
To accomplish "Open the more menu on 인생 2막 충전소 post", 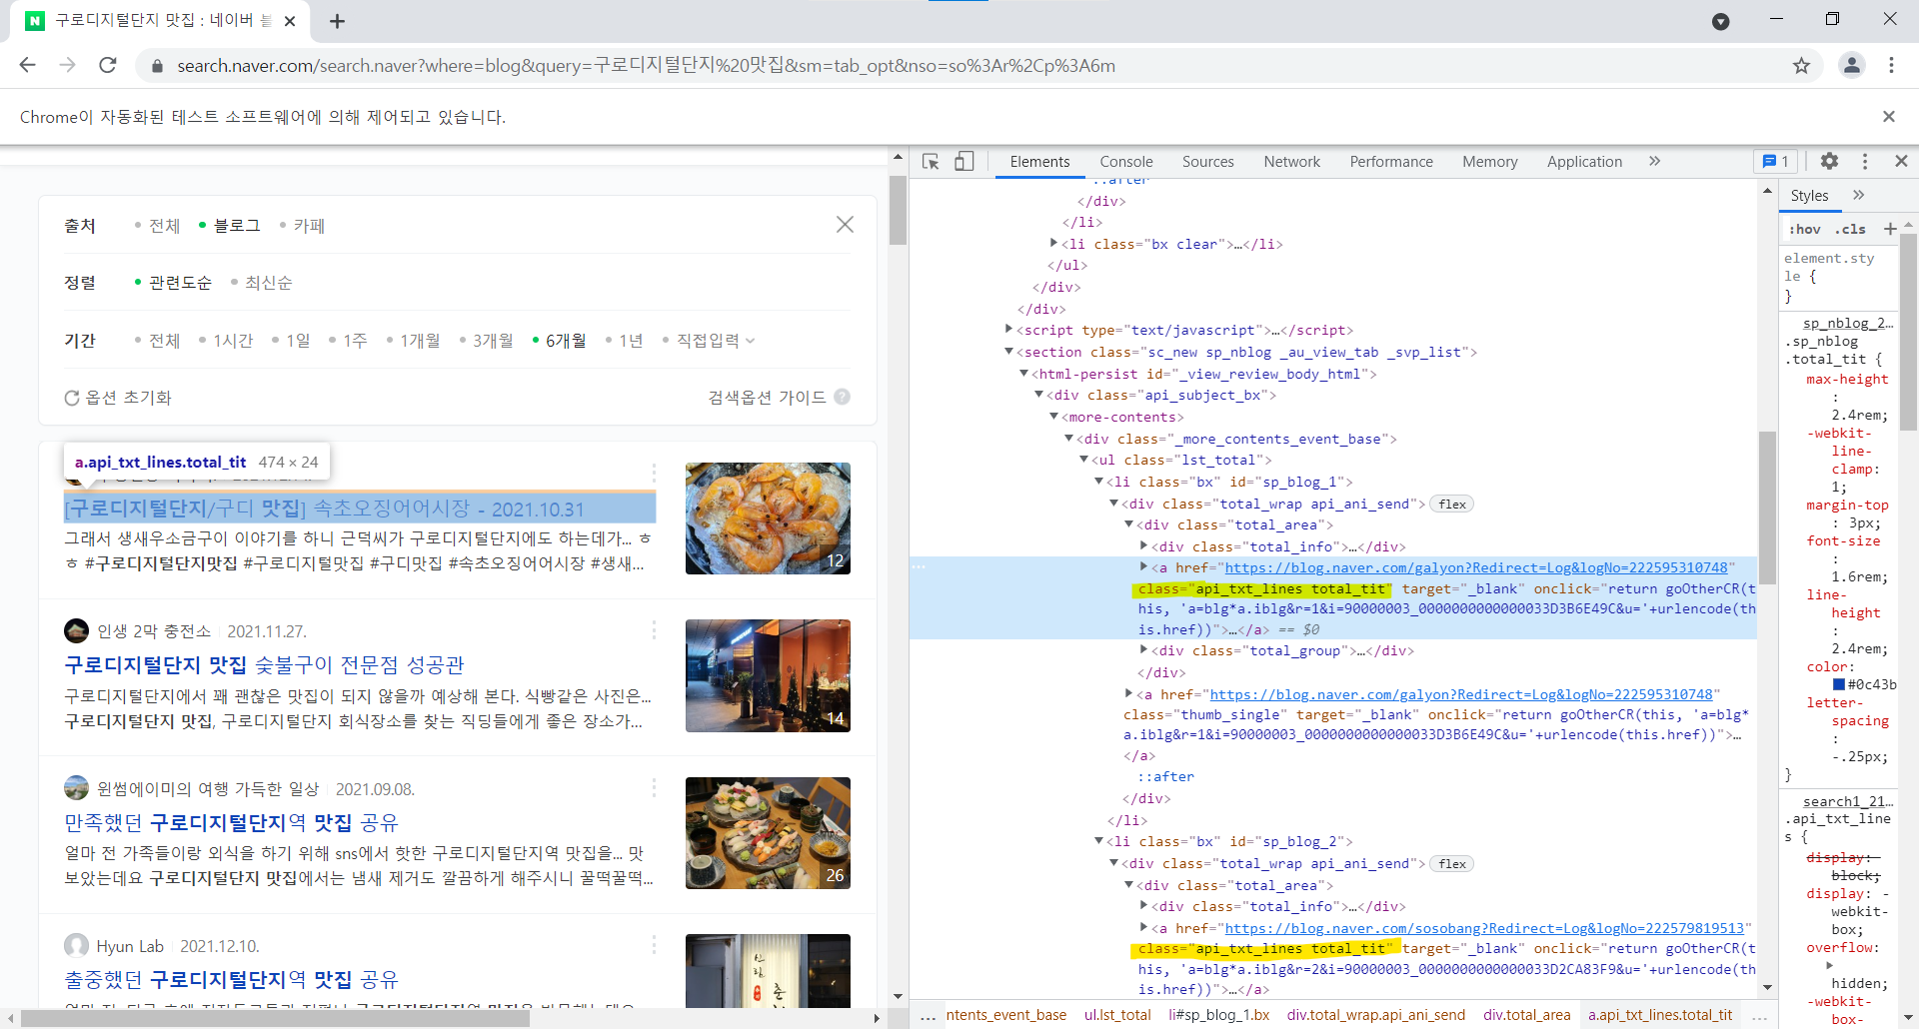I will coord(654,630).
